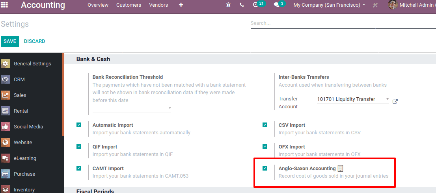
Task: Click the eLearning sidebar icon
Action: click(5, 158)
